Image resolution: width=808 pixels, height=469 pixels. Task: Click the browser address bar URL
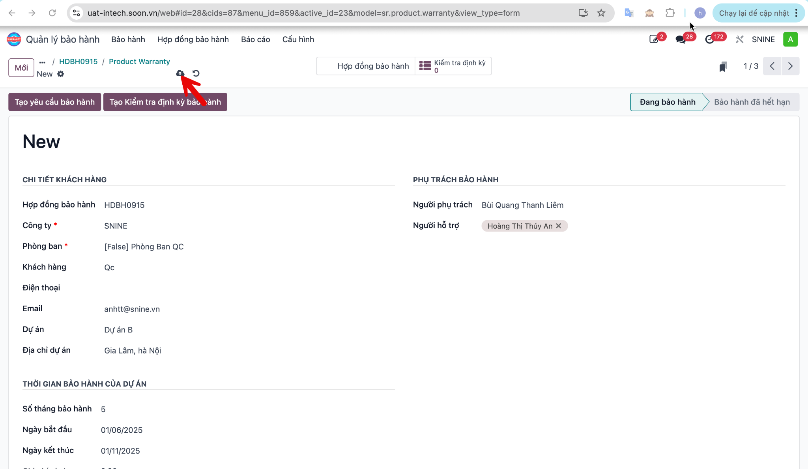303,13
